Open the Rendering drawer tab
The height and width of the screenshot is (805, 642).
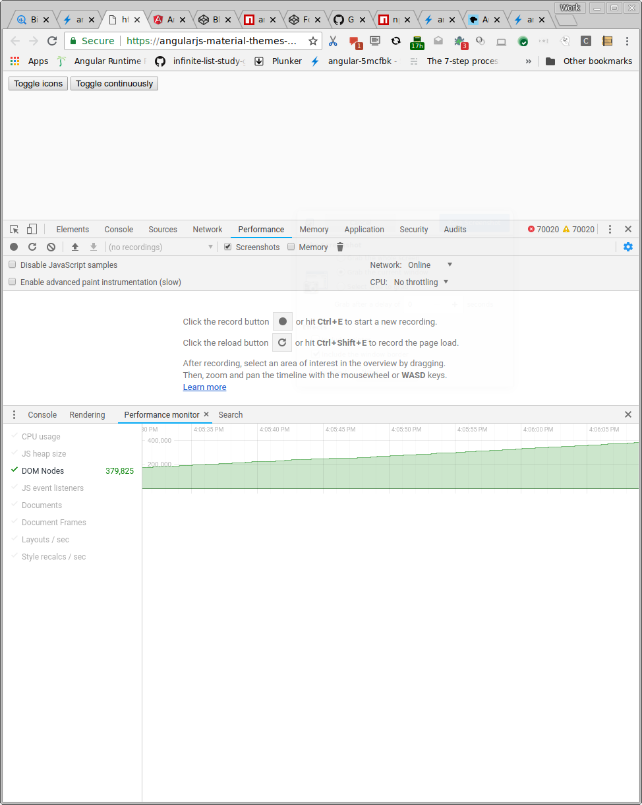[x=87, y=414]
